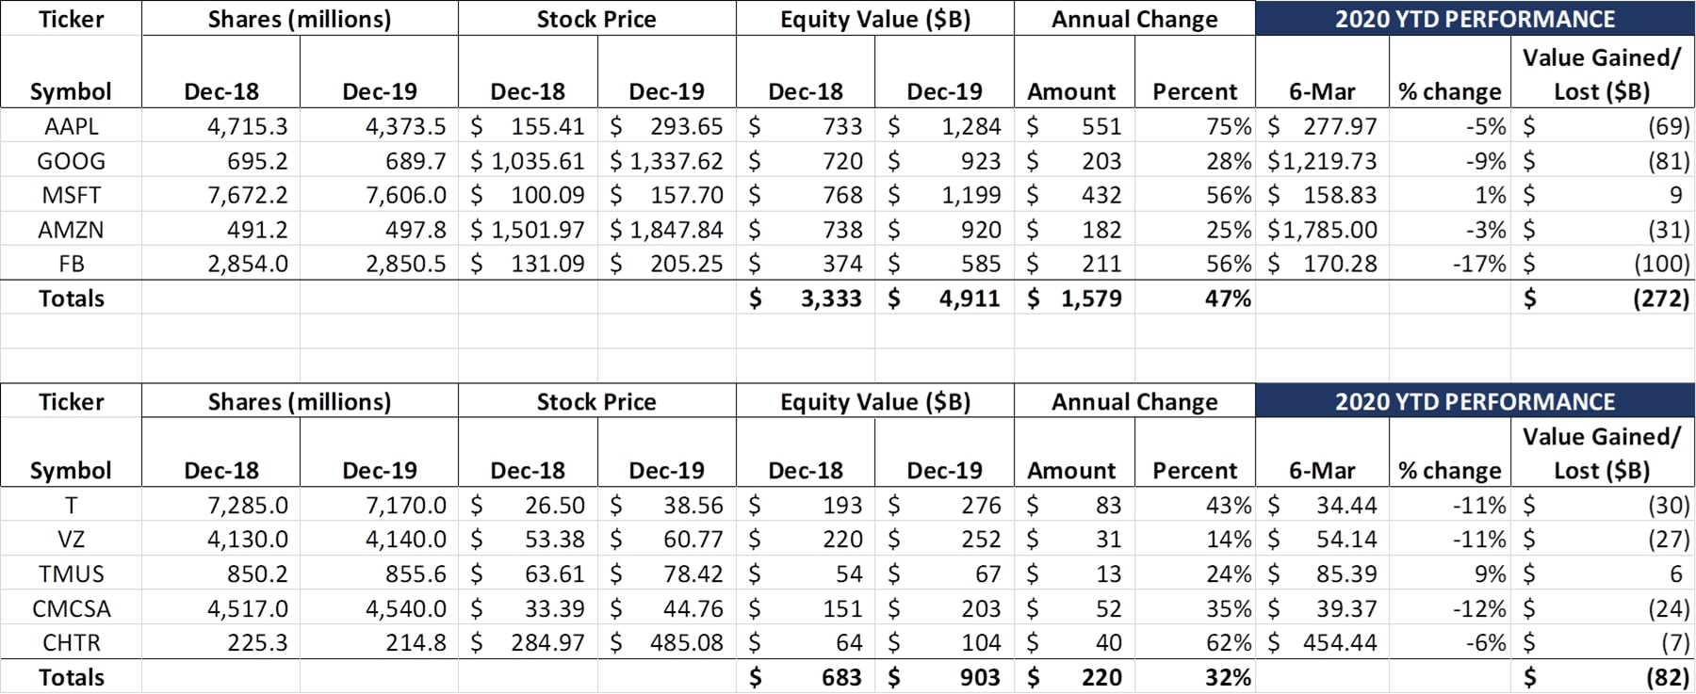Select the top 2020 YTD PERFORMANCE header

click(x=1475, y=19)
